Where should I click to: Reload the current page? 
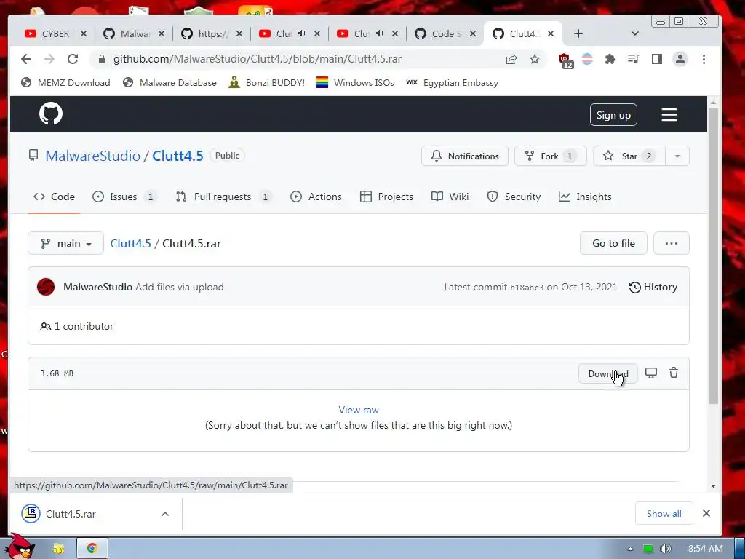pos(73,59)
